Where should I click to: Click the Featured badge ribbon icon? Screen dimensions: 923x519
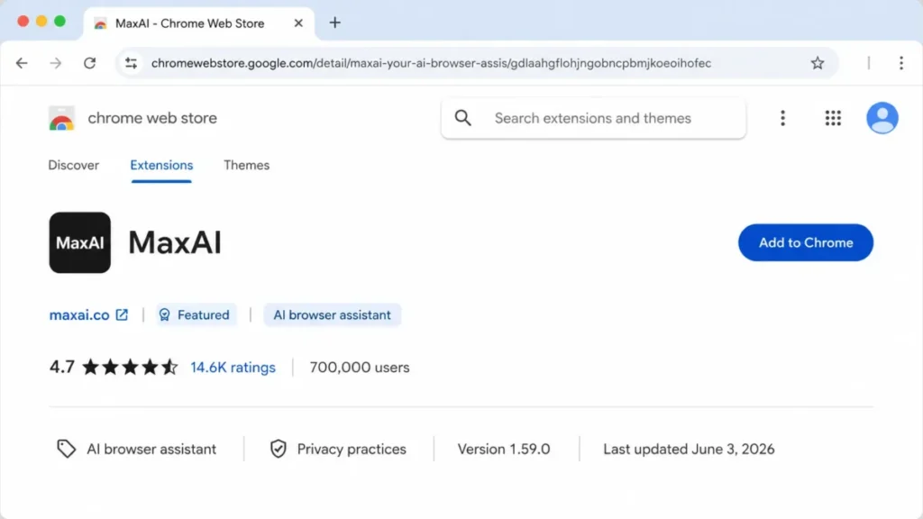164,314
